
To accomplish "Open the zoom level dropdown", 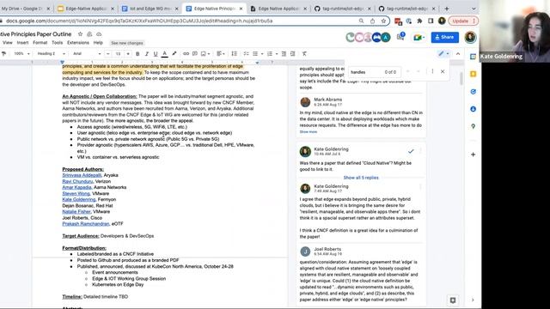I will [x=21, y=53].
